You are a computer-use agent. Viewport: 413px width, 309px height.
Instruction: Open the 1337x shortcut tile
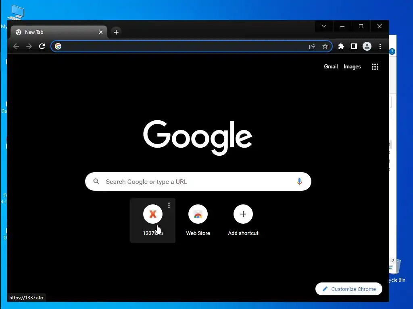[153, 220]
